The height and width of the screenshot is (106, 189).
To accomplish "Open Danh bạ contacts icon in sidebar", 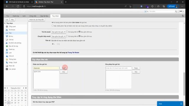I will point(7,49).
